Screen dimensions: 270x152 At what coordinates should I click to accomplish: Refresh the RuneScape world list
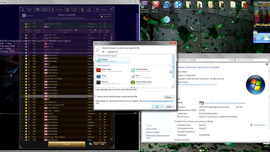[28, 16]
